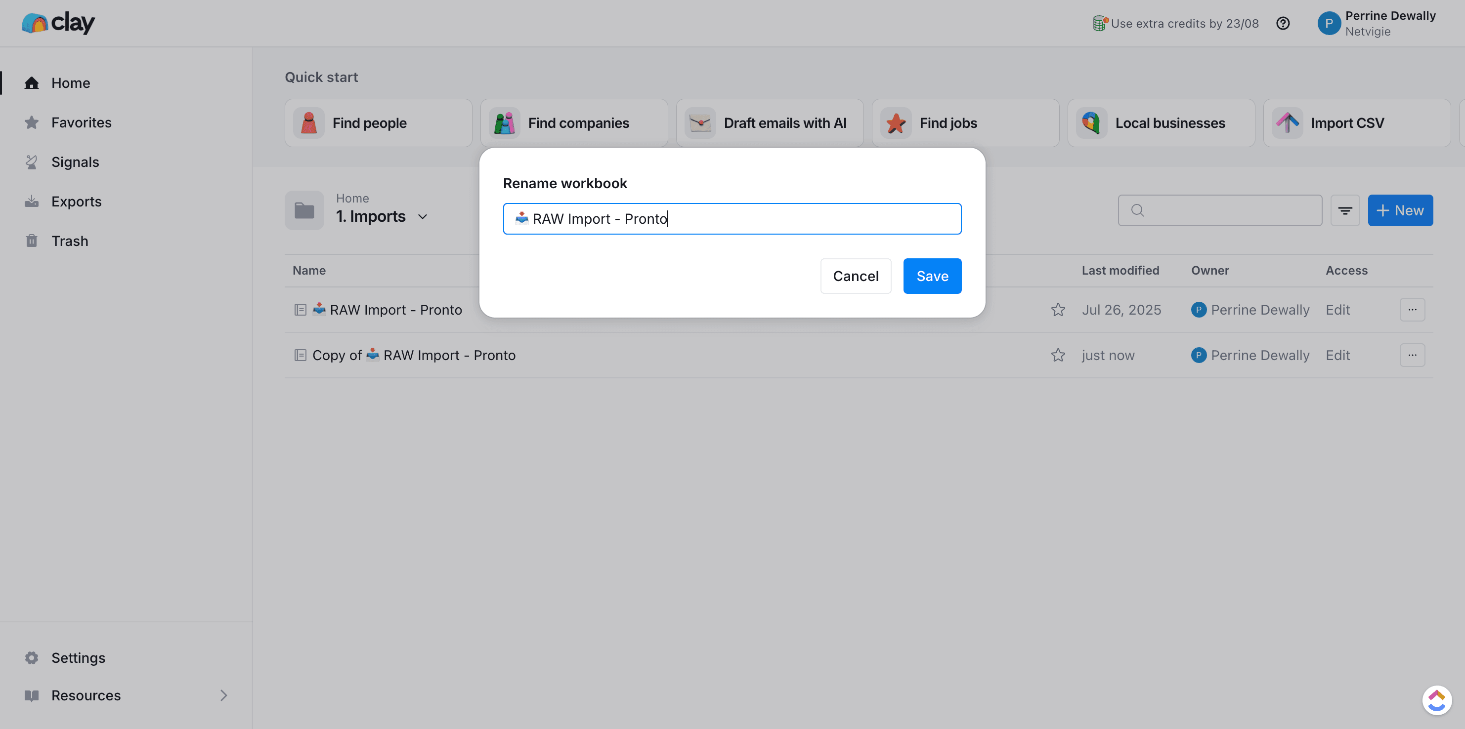The width and height of the screenshot is (1465, 729).
Task: Click the Access column header
Action: (x=1347, y=271)
